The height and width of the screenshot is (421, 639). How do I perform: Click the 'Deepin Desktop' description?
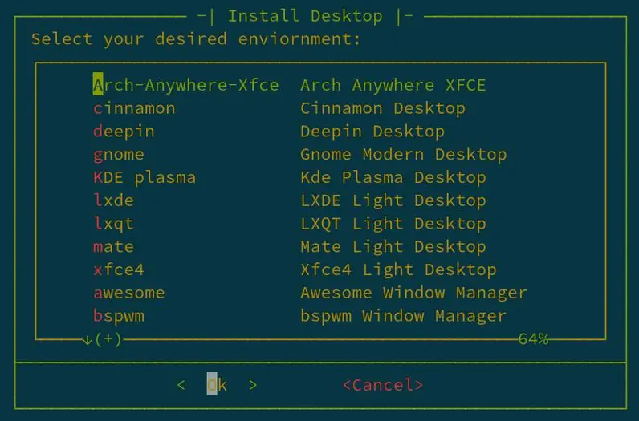tap(372, 132)
